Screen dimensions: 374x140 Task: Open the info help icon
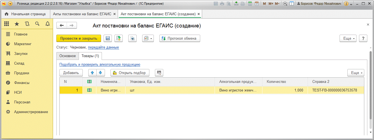click(x=346, y=4)
